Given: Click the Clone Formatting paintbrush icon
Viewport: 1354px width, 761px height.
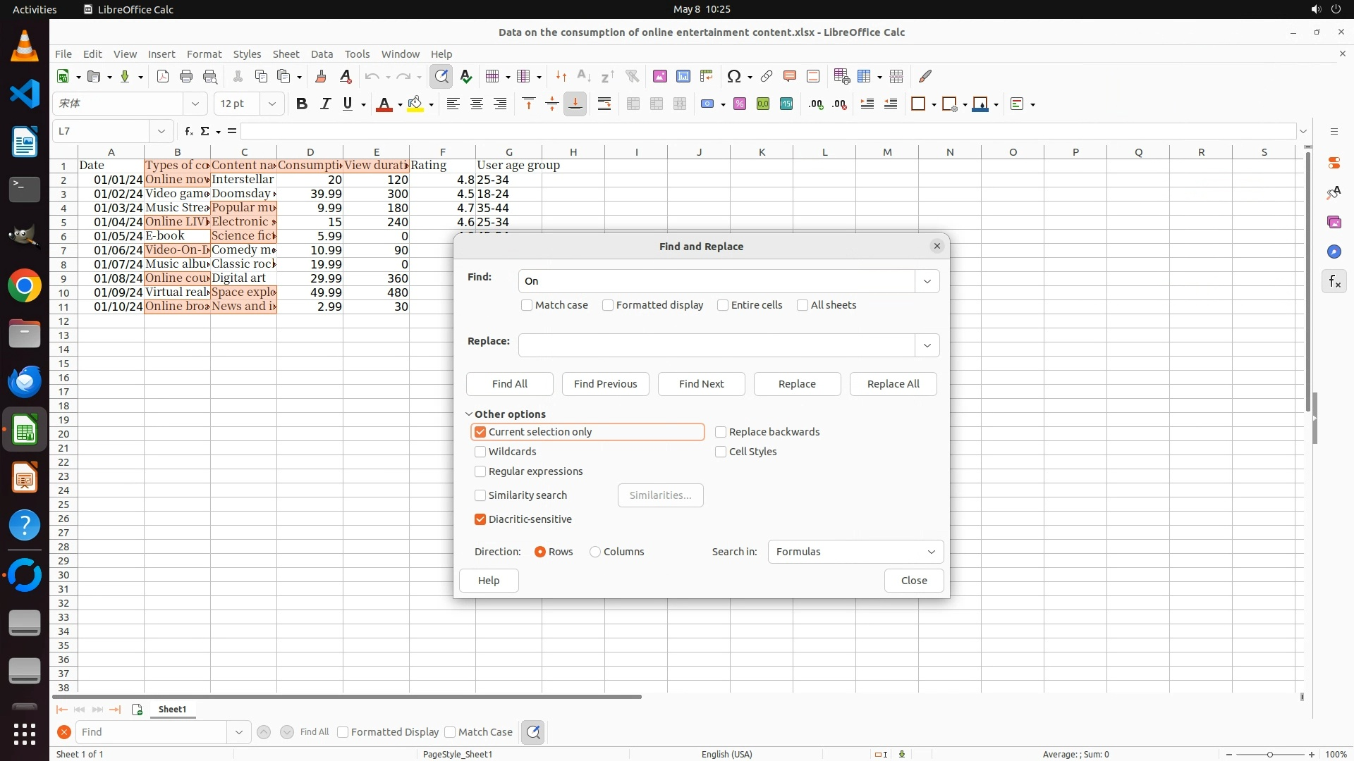Looking at the screenshot, I should point(321,76).
